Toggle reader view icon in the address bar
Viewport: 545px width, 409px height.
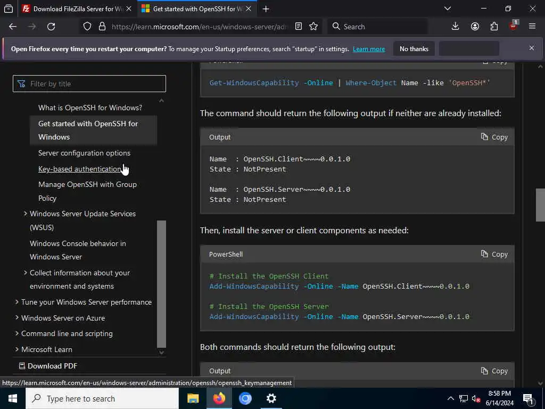298,27
